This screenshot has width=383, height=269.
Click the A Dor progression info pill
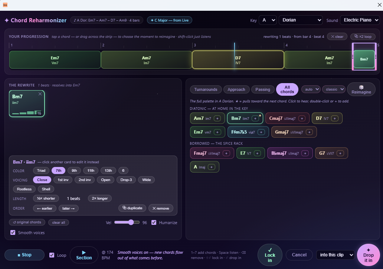click(x=107, y=20)
